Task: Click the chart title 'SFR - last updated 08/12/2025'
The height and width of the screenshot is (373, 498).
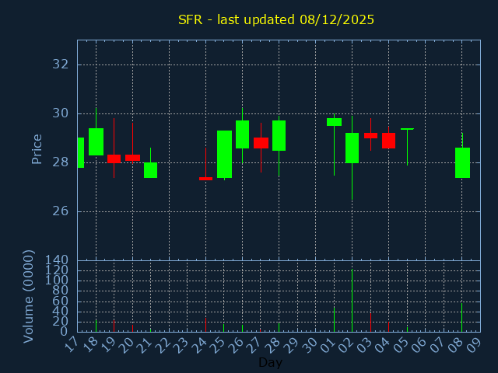Action: click(x=275, y=19)
